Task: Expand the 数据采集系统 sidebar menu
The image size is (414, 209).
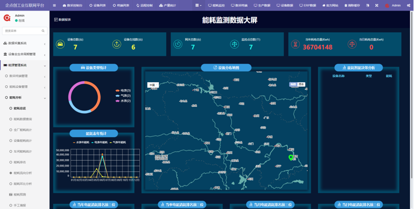Action: click(25, 43)
